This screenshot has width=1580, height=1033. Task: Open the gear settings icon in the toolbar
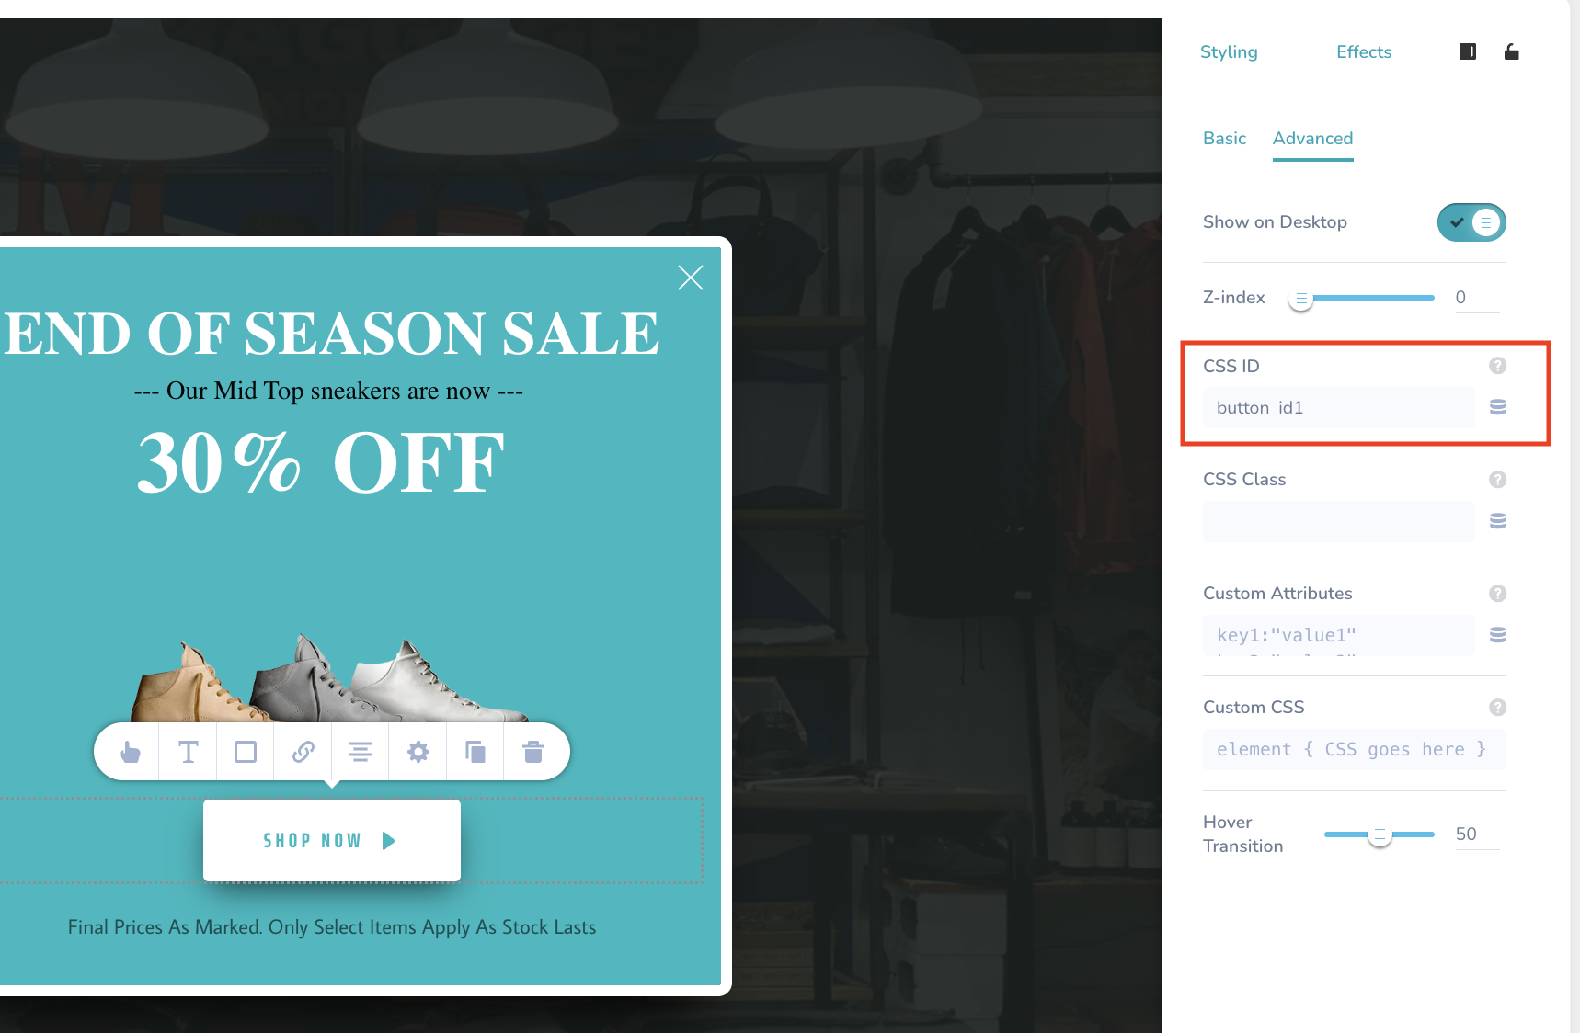pyautogui.click(x=418, y=753)
